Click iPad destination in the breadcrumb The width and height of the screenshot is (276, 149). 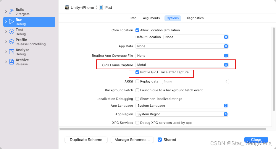pos(108,8)
